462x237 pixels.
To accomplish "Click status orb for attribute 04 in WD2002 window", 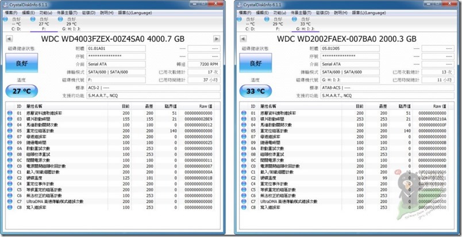I will 244,125.
